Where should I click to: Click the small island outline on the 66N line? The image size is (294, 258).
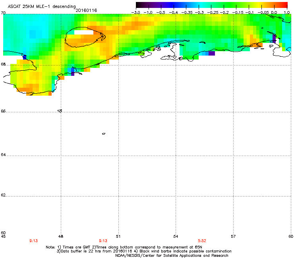pyautogui.click(x=60, y=111)
